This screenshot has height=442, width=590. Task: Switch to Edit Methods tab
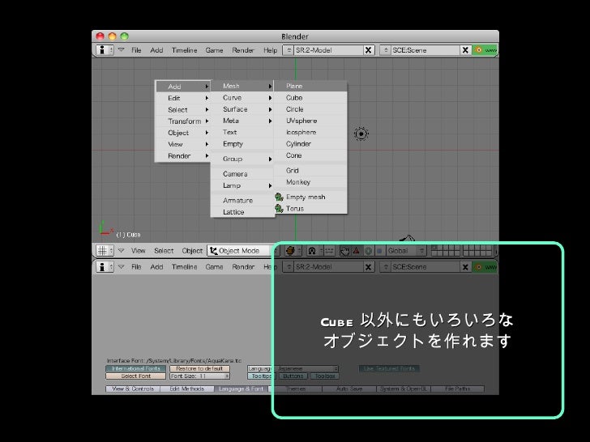pyautogui.click(x=187, y=389)
